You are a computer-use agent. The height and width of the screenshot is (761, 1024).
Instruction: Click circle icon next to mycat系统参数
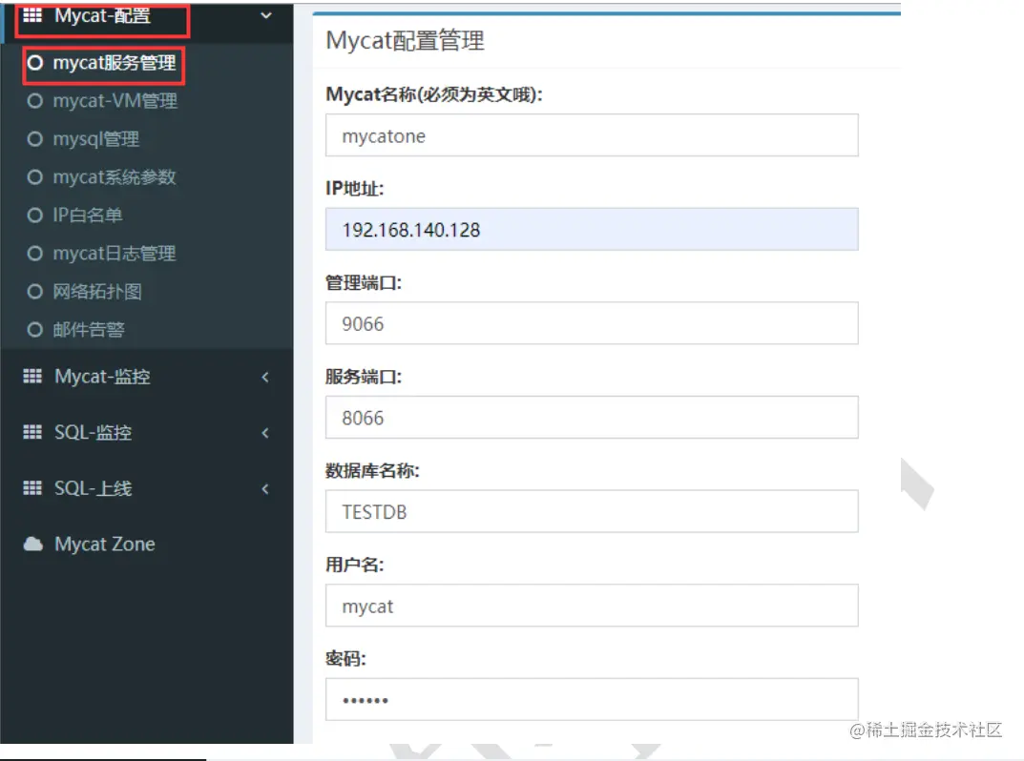click(x=35, y=176)
